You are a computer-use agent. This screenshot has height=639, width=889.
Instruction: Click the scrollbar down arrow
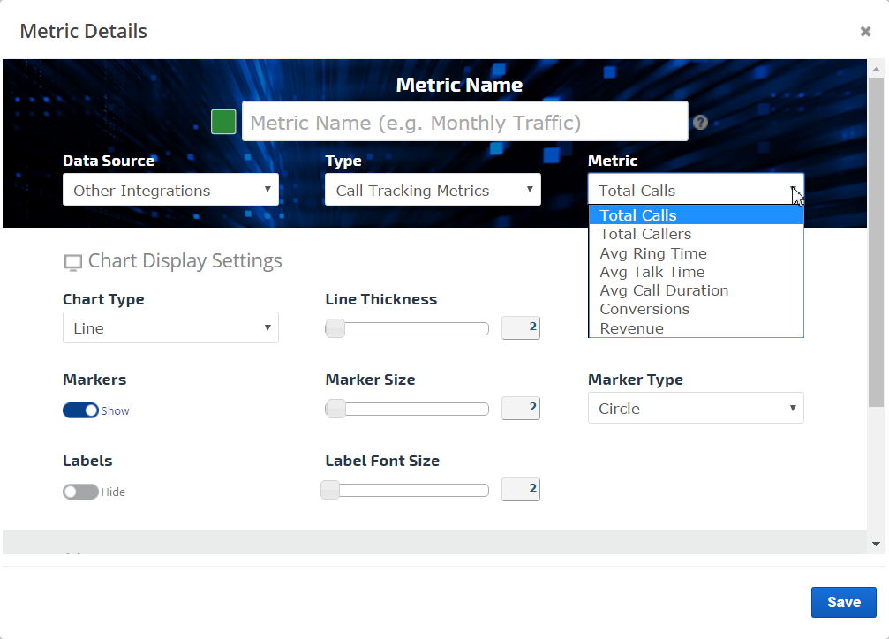point(876,544)
